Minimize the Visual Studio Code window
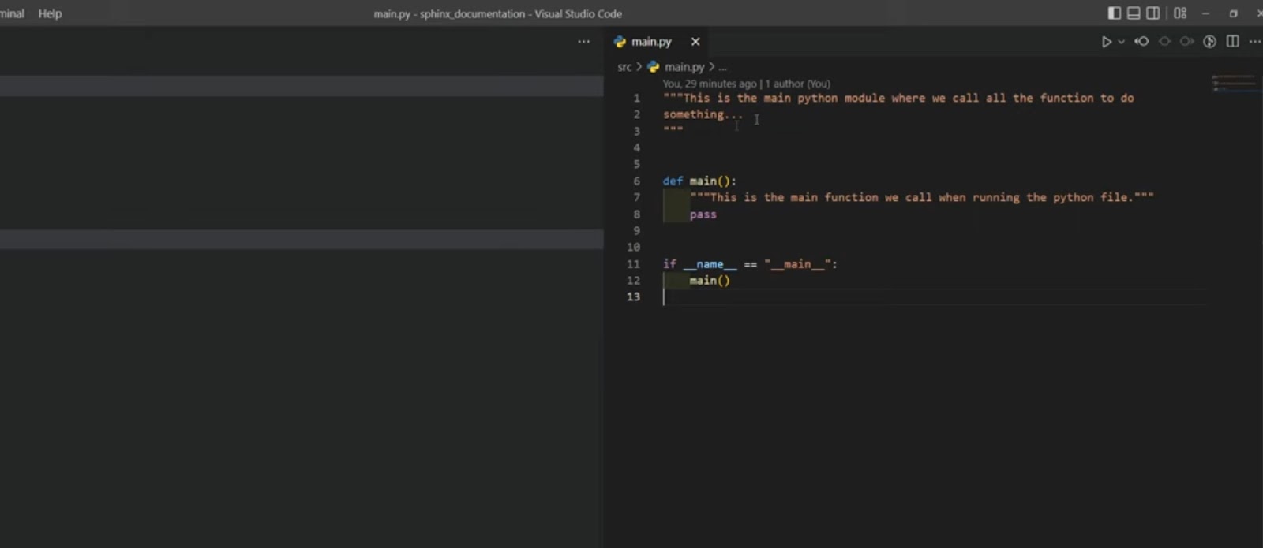Screen dimensions: 1263x548 [x=1205, y=13]
